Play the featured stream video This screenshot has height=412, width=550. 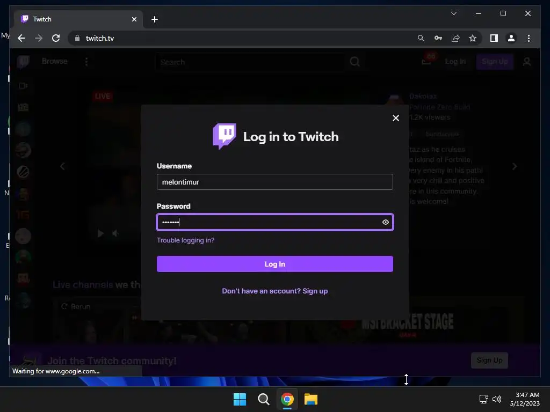(x=100, y=233)
